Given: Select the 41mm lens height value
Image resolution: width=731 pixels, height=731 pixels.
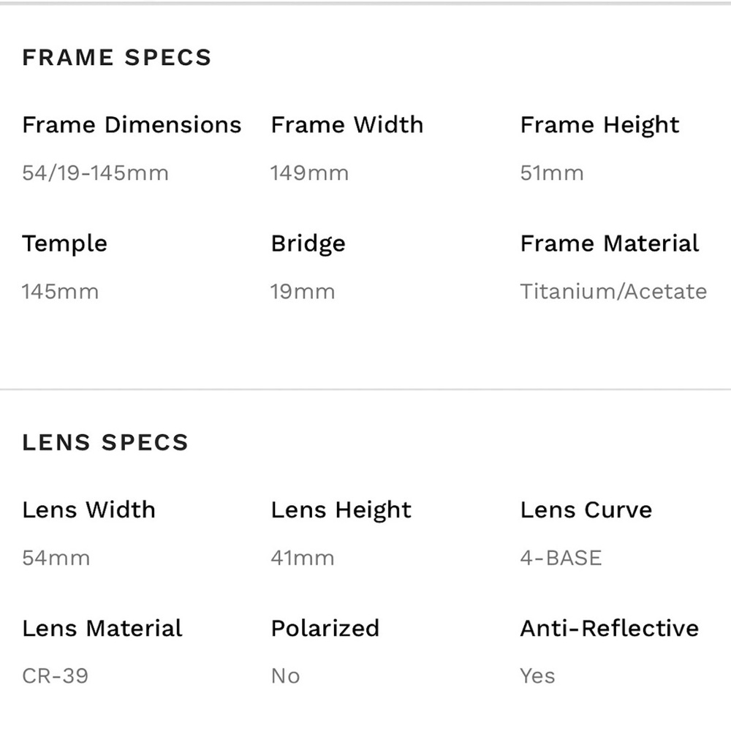Looking at the screenshot, I should click(303, 558).
